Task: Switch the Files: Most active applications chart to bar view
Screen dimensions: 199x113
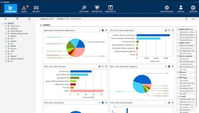Action: coord(166,30)
